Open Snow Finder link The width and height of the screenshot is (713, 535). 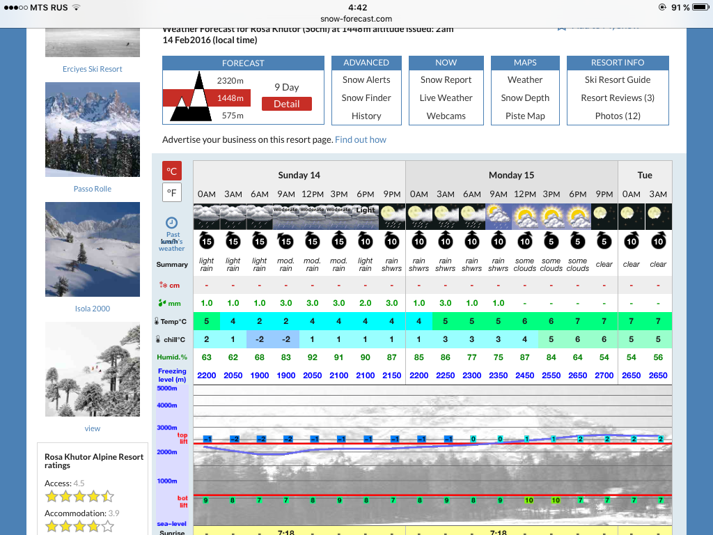(x=366, y=98)
